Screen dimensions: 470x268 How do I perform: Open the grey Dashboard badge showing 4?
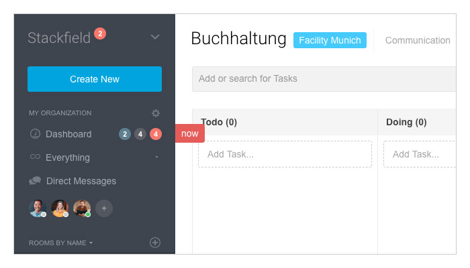click(140, 134)
